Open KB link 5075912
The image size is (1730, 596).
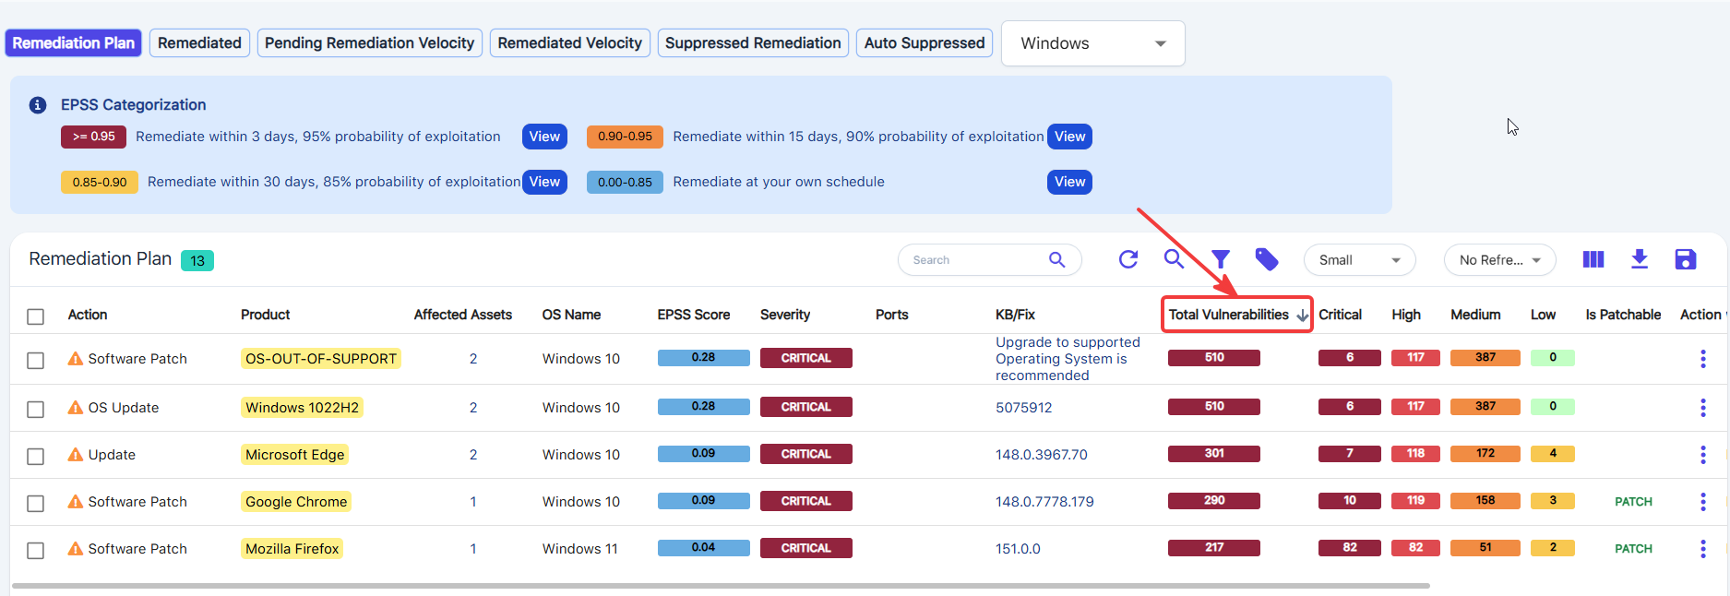pyautogui.click(x=1023, y=408)
